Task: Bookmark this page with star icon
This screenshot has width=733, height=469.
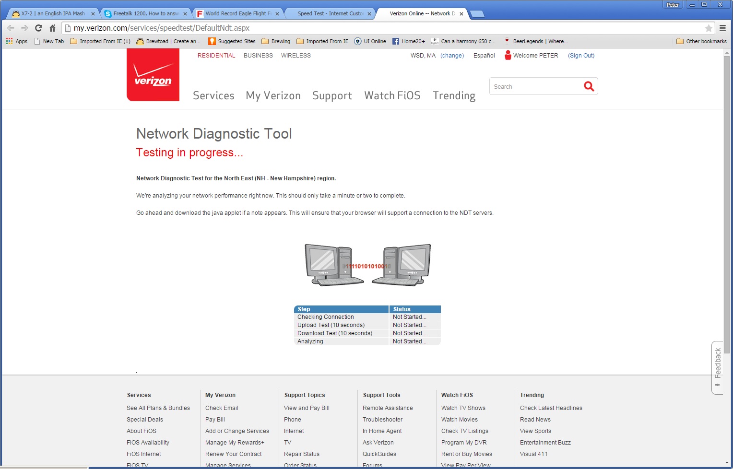Action: [x=709, y=28]
